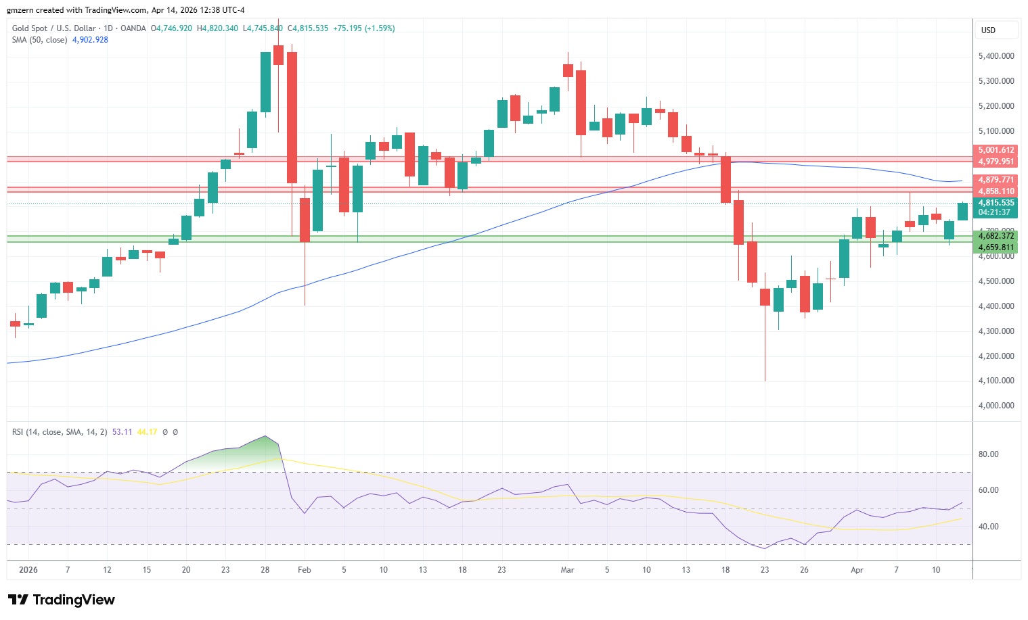Click the current price tag 4,815.535 on axis
This screenshot has height=620, width=1028.
click(x=996, y=203)
